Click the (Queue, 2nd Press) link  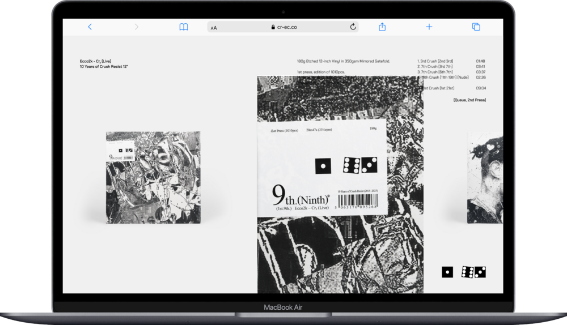coord(469,100)
